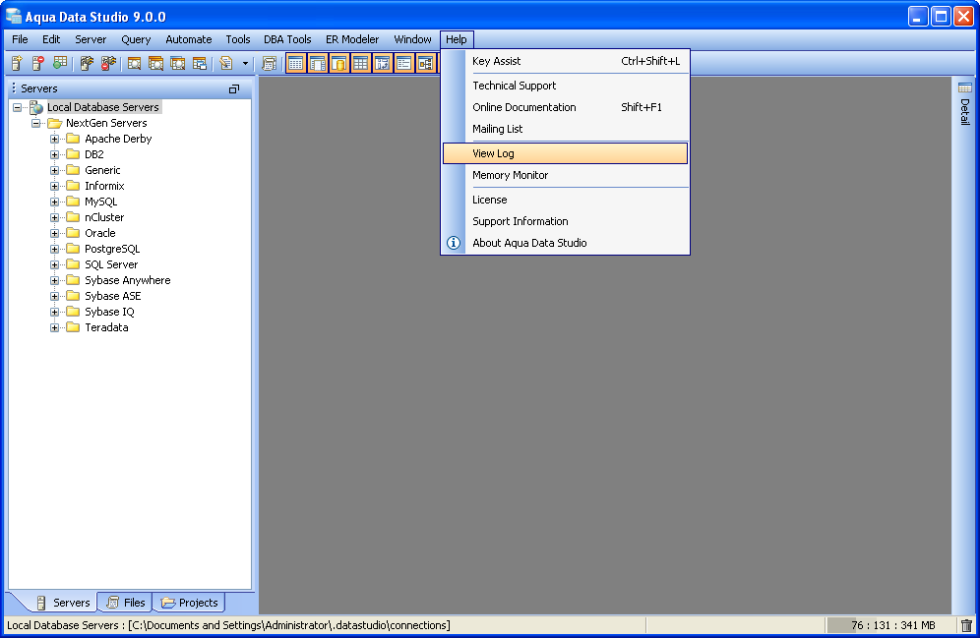
Task: Choose Key Assist from the Help menu
Action: tap(565, 61)
